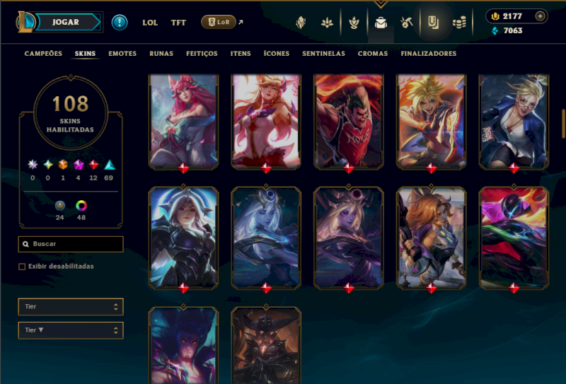This screenshot has height=384, width=566.
Task: Filter by the red Epic gem icon
Action: point(93,165)
